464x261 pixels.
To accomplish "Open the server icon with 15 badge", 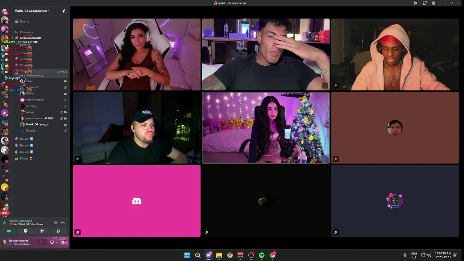I will [5, 123].
